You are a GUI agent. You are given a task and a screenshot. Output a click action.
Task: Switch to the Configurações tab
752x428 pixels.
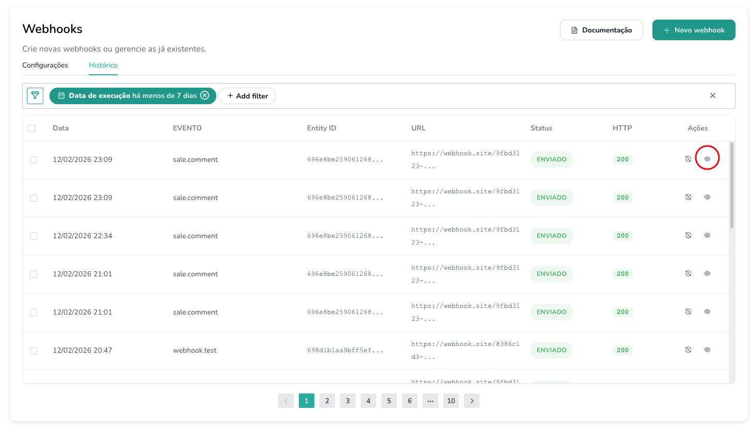coord(45,65)
